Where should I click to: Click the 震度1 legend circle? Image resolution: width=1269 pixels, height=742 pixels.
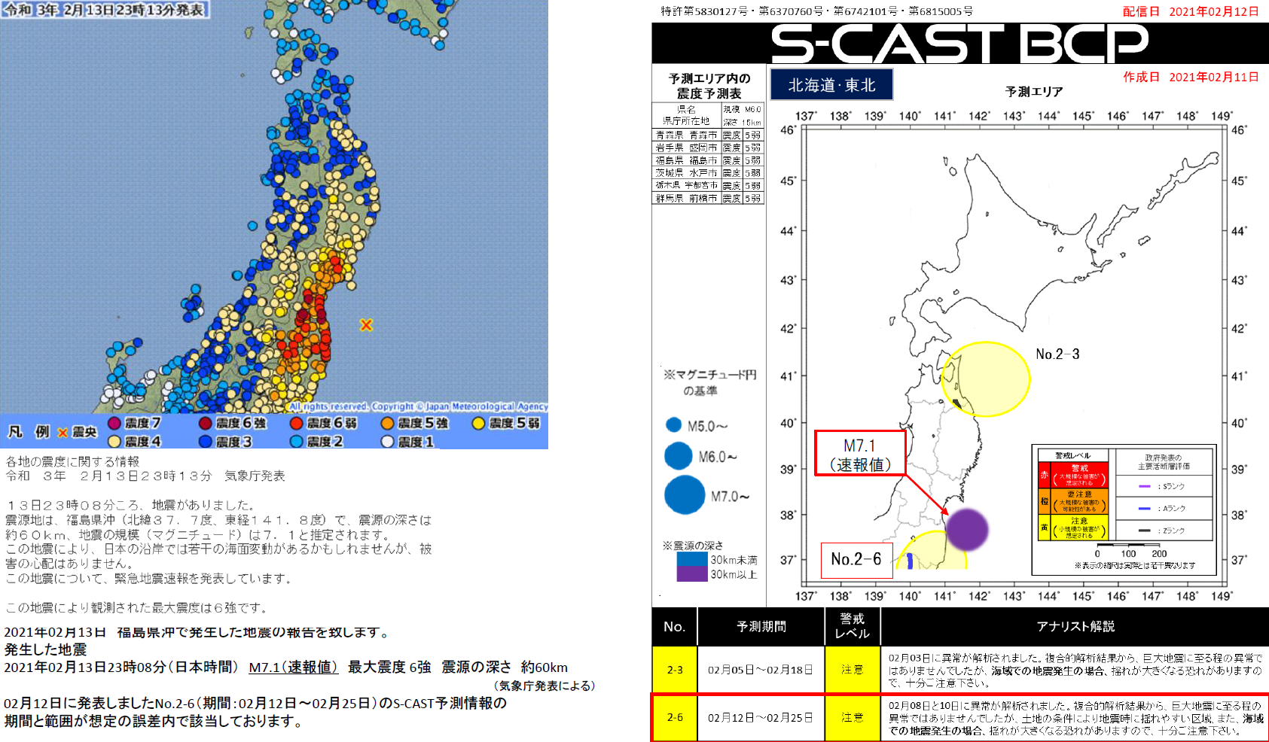[x=388, y=442]
